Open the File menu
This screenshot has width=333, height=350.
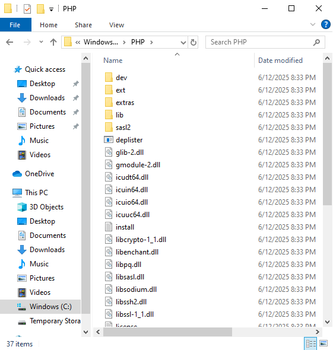tap(15, 25)
